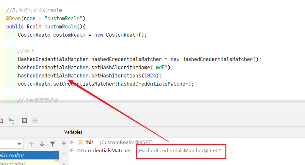Screen dimensions: 305x165
Task: Select the credentialsMatcher variable name
Action: pyautogui.click(x=108, y=150)
